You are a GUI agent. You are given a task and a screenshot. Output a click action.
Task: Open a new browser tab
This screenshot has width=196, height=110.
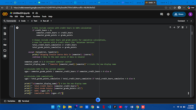[x=171, y=3]
